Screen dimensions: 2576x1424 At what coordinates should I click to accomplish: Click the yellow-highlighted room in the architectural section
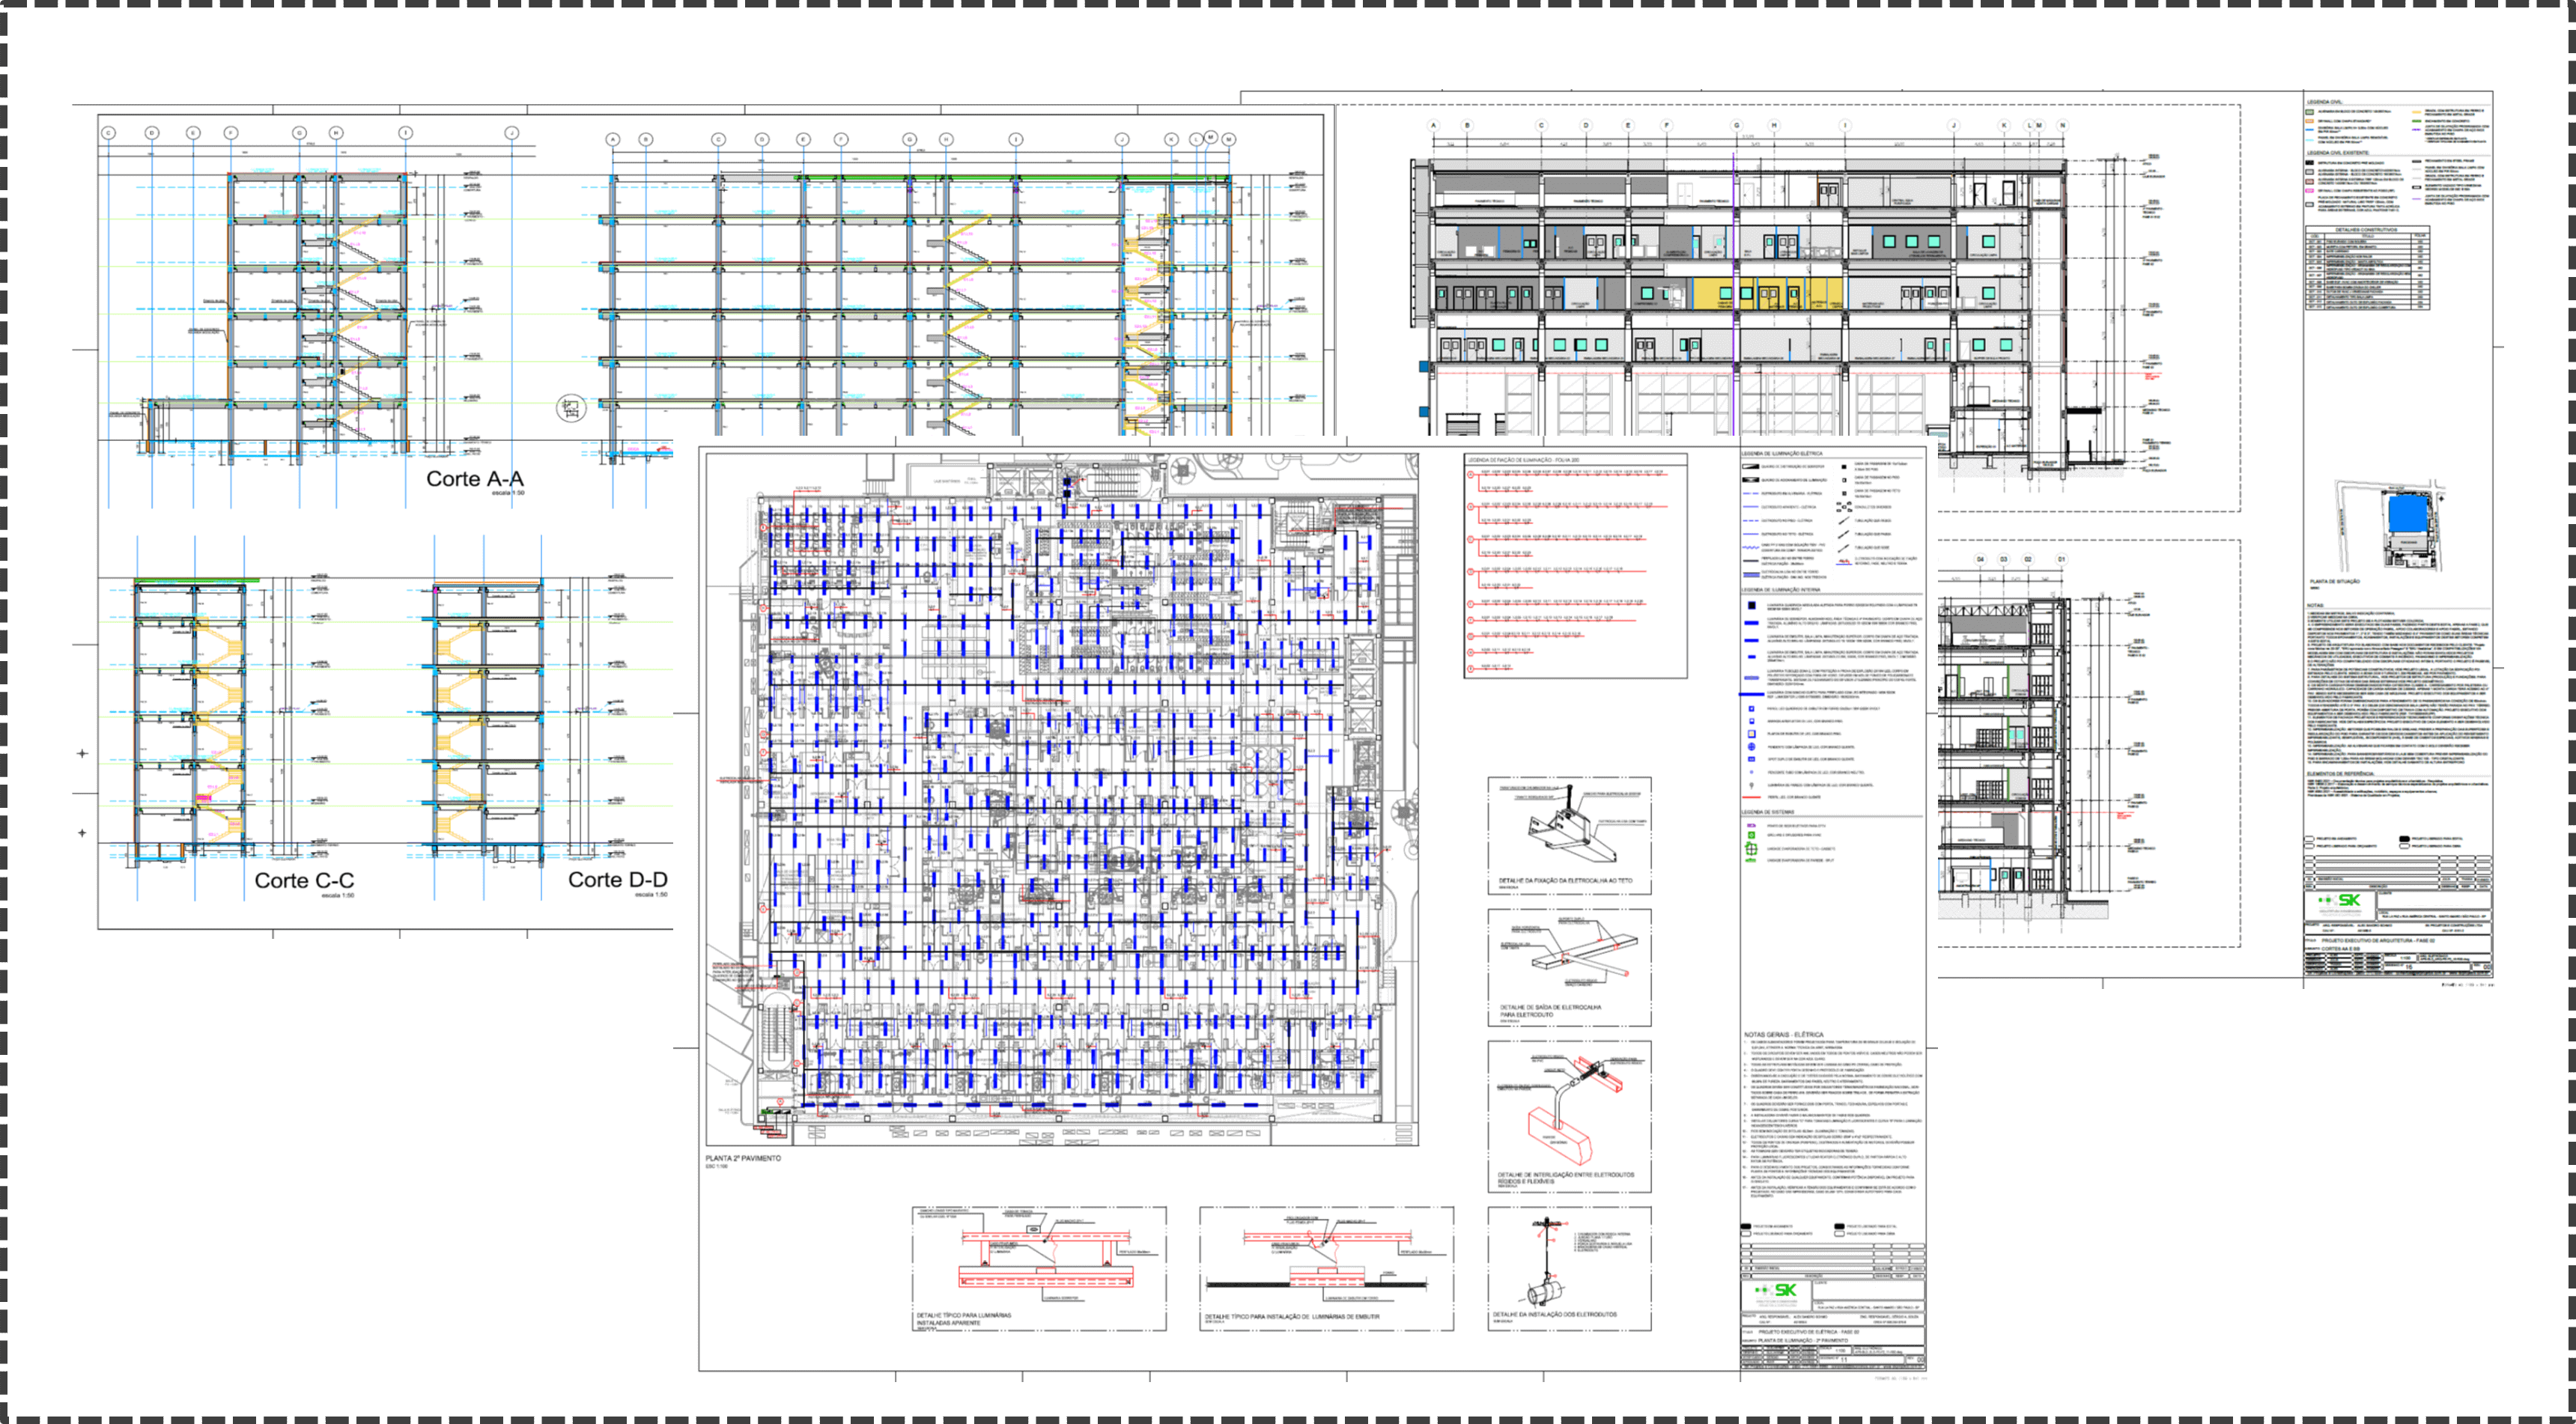coord(1767,293)
